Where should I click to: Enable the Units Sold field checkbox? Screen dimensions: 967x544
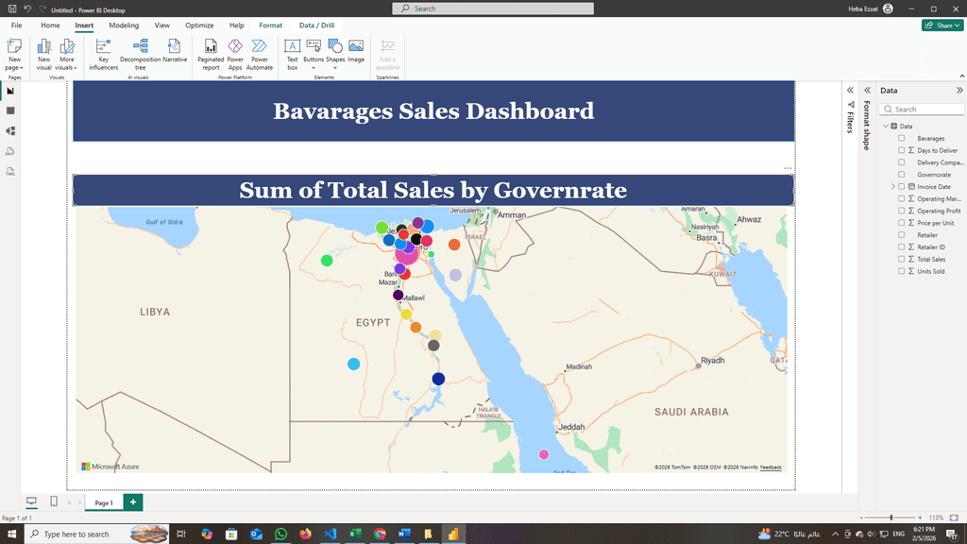tap(902, 271)
